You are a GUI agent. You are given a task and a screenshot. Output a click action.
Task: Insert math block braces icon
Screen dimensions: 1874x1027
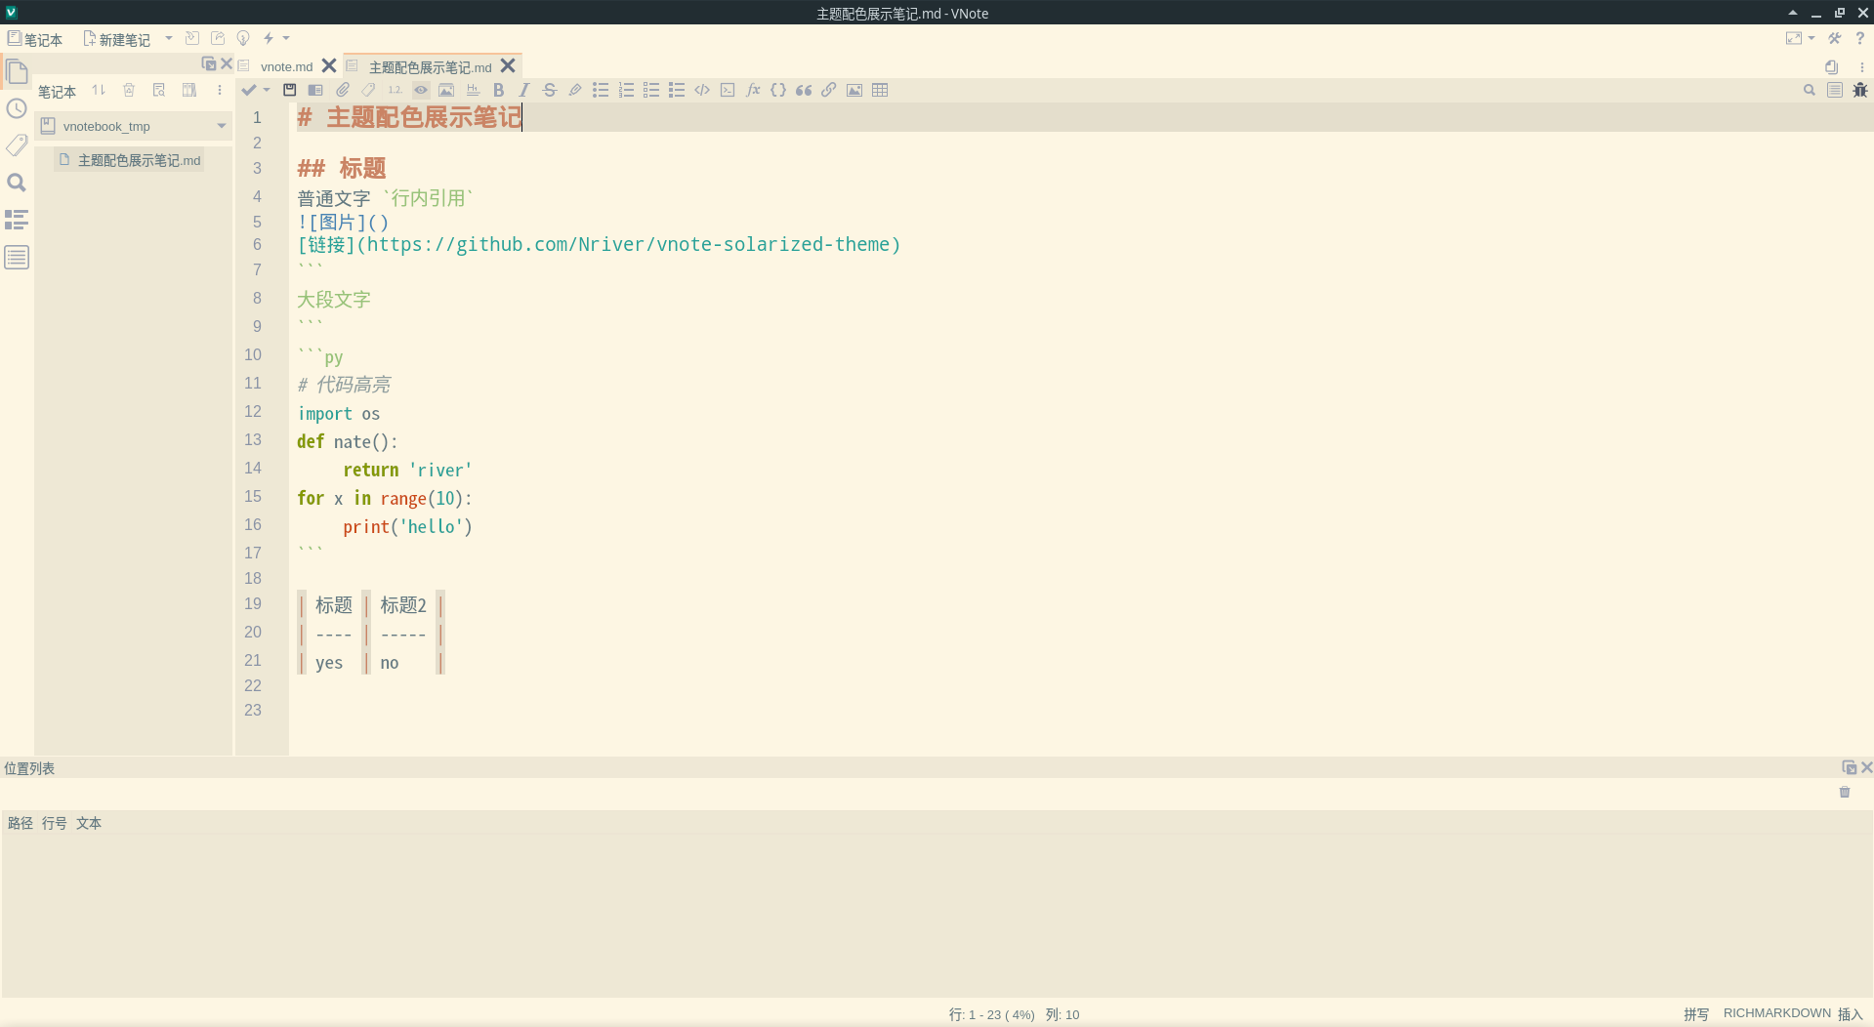[778, 90]
